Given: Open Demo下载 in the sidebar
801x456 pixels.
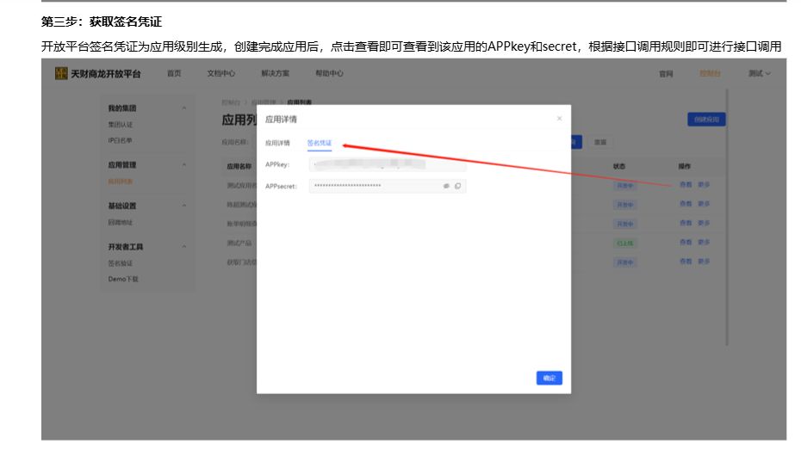Looking at the screenshot, I should pos(123,279).
